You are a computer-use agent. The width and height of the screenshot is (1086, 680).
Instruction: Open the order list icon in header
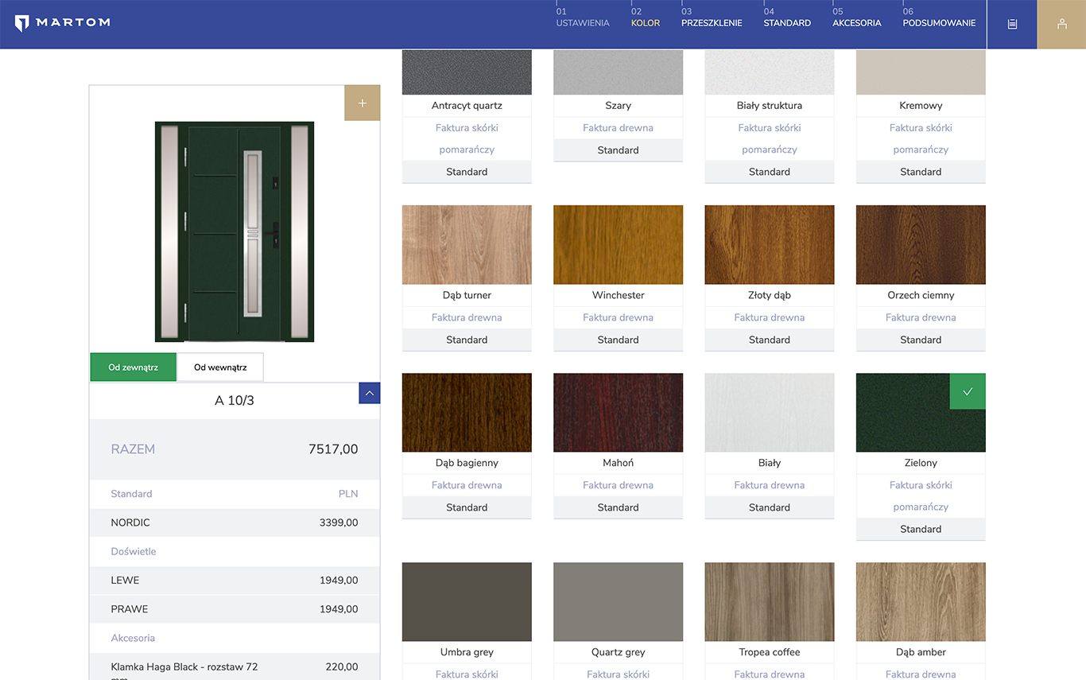1012,24
